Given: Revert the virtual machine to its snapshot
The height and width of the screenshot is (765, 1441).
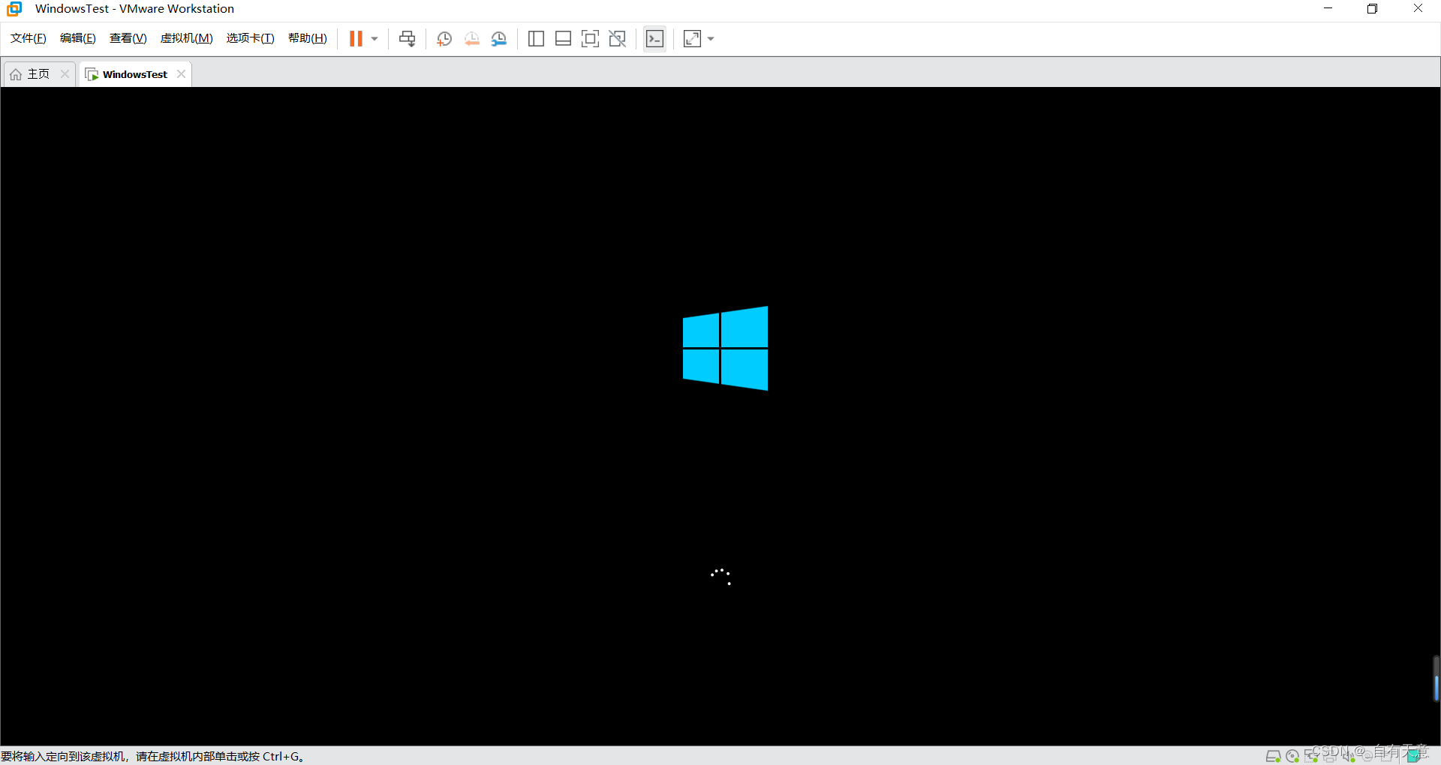Looking at the screenshot, I should coord(471,39).
